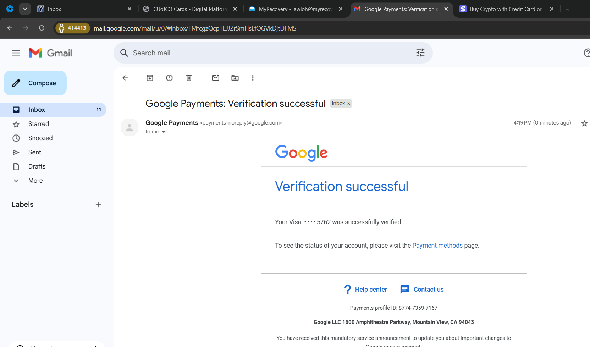
Task: Delete the email using the trash icon
Action: click(x=189, y=78)
